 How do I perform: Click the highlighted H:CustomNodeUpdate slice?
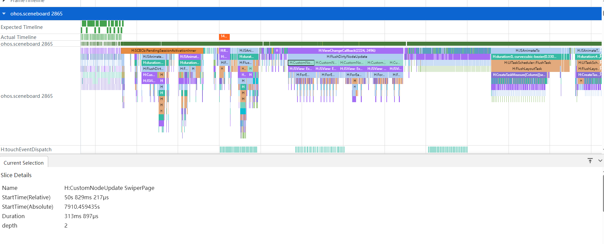click(301, 63)
